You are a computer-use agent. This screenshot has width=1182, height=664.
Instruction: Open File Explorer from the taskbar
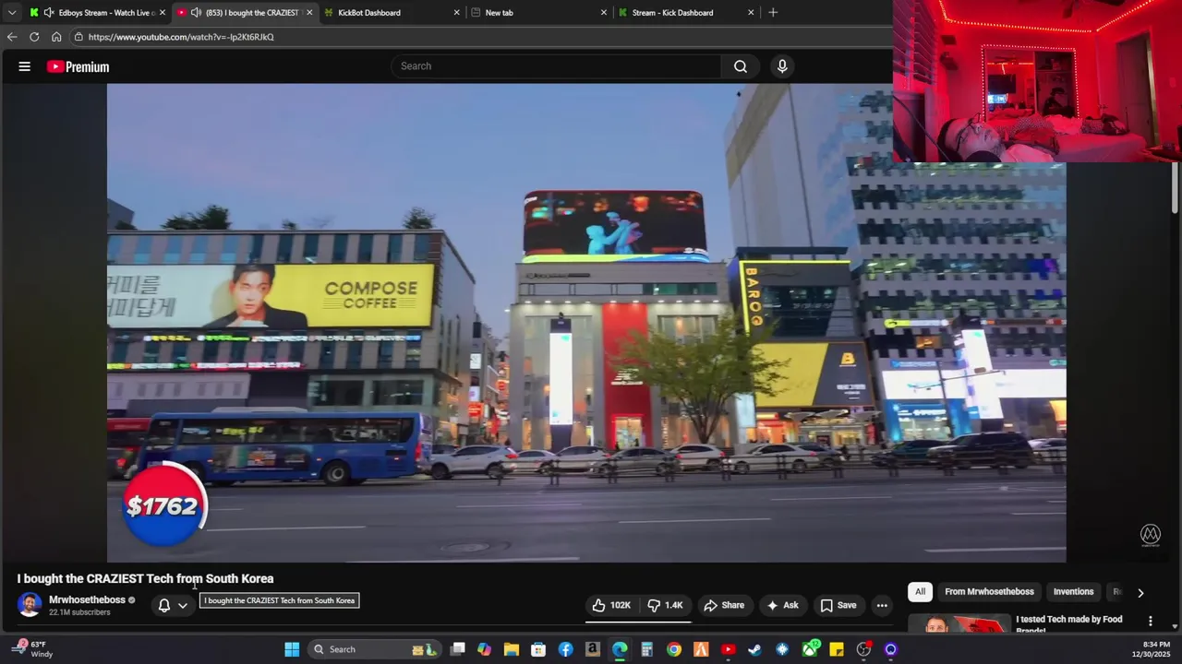511,649
